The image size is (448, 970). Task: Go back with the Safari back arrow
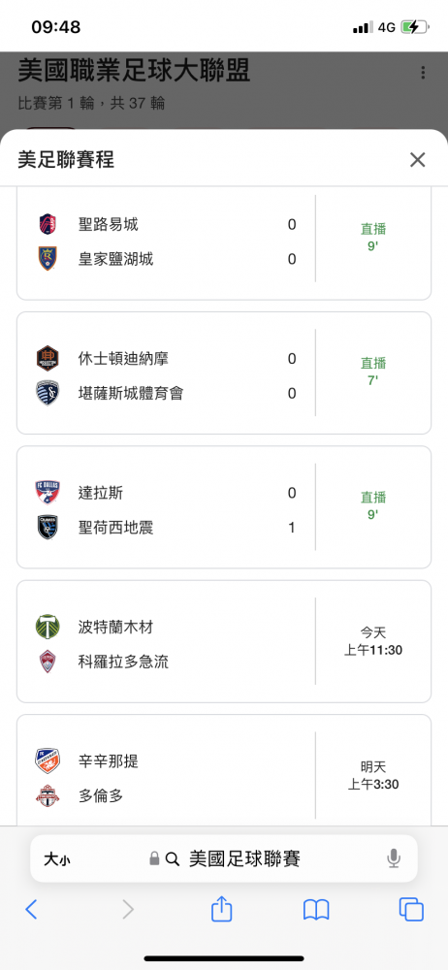point(31,910)
